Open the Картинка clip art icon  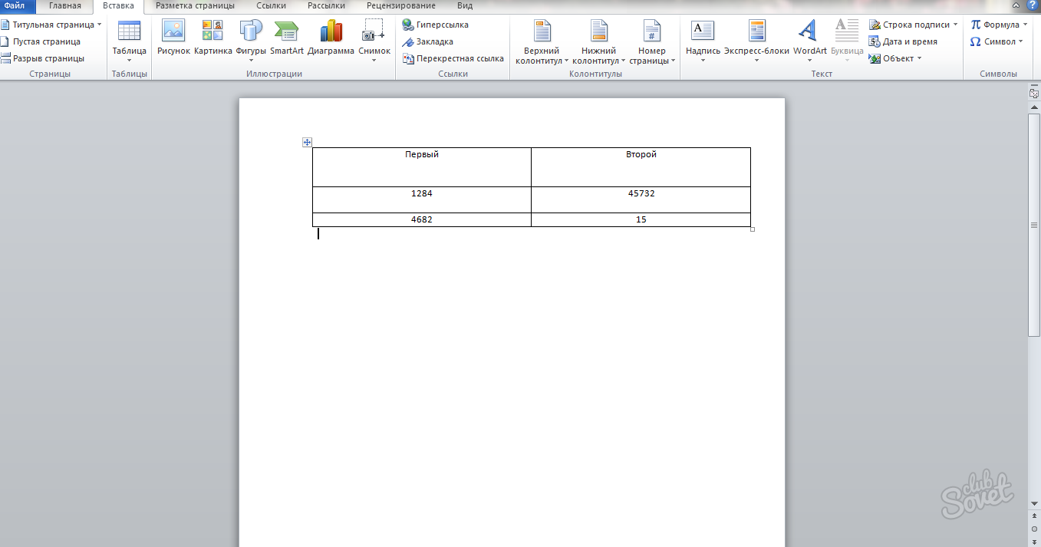212,31
